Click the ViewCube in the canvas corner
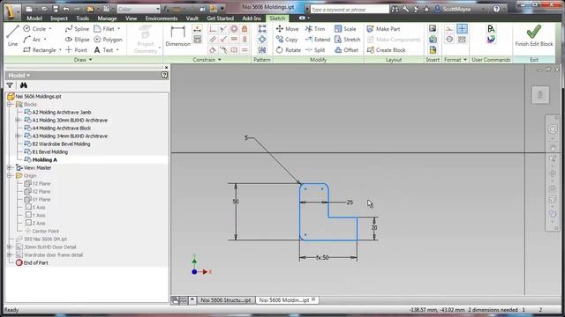 click(x=540, y=95)
